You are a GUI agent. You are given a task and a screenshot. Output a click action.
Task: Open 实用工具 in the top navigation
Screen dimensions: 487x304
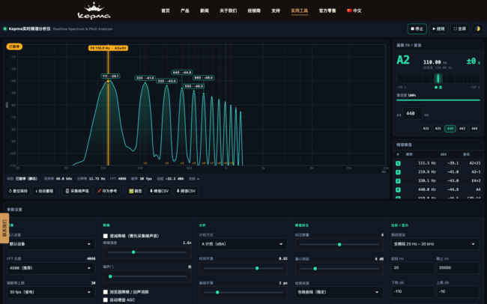click(x=300, y=10)
